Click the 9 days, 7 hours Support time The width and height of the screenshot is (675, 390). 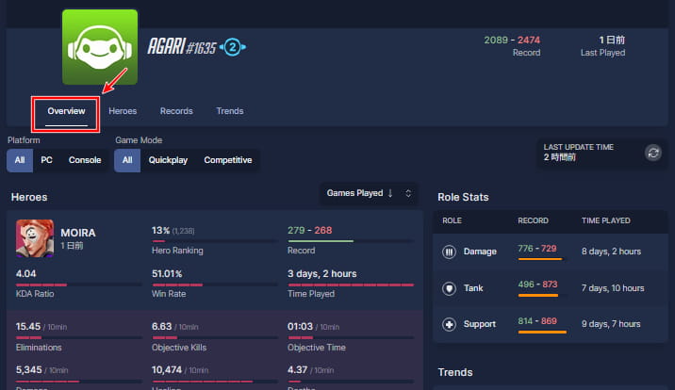[611, 324]
